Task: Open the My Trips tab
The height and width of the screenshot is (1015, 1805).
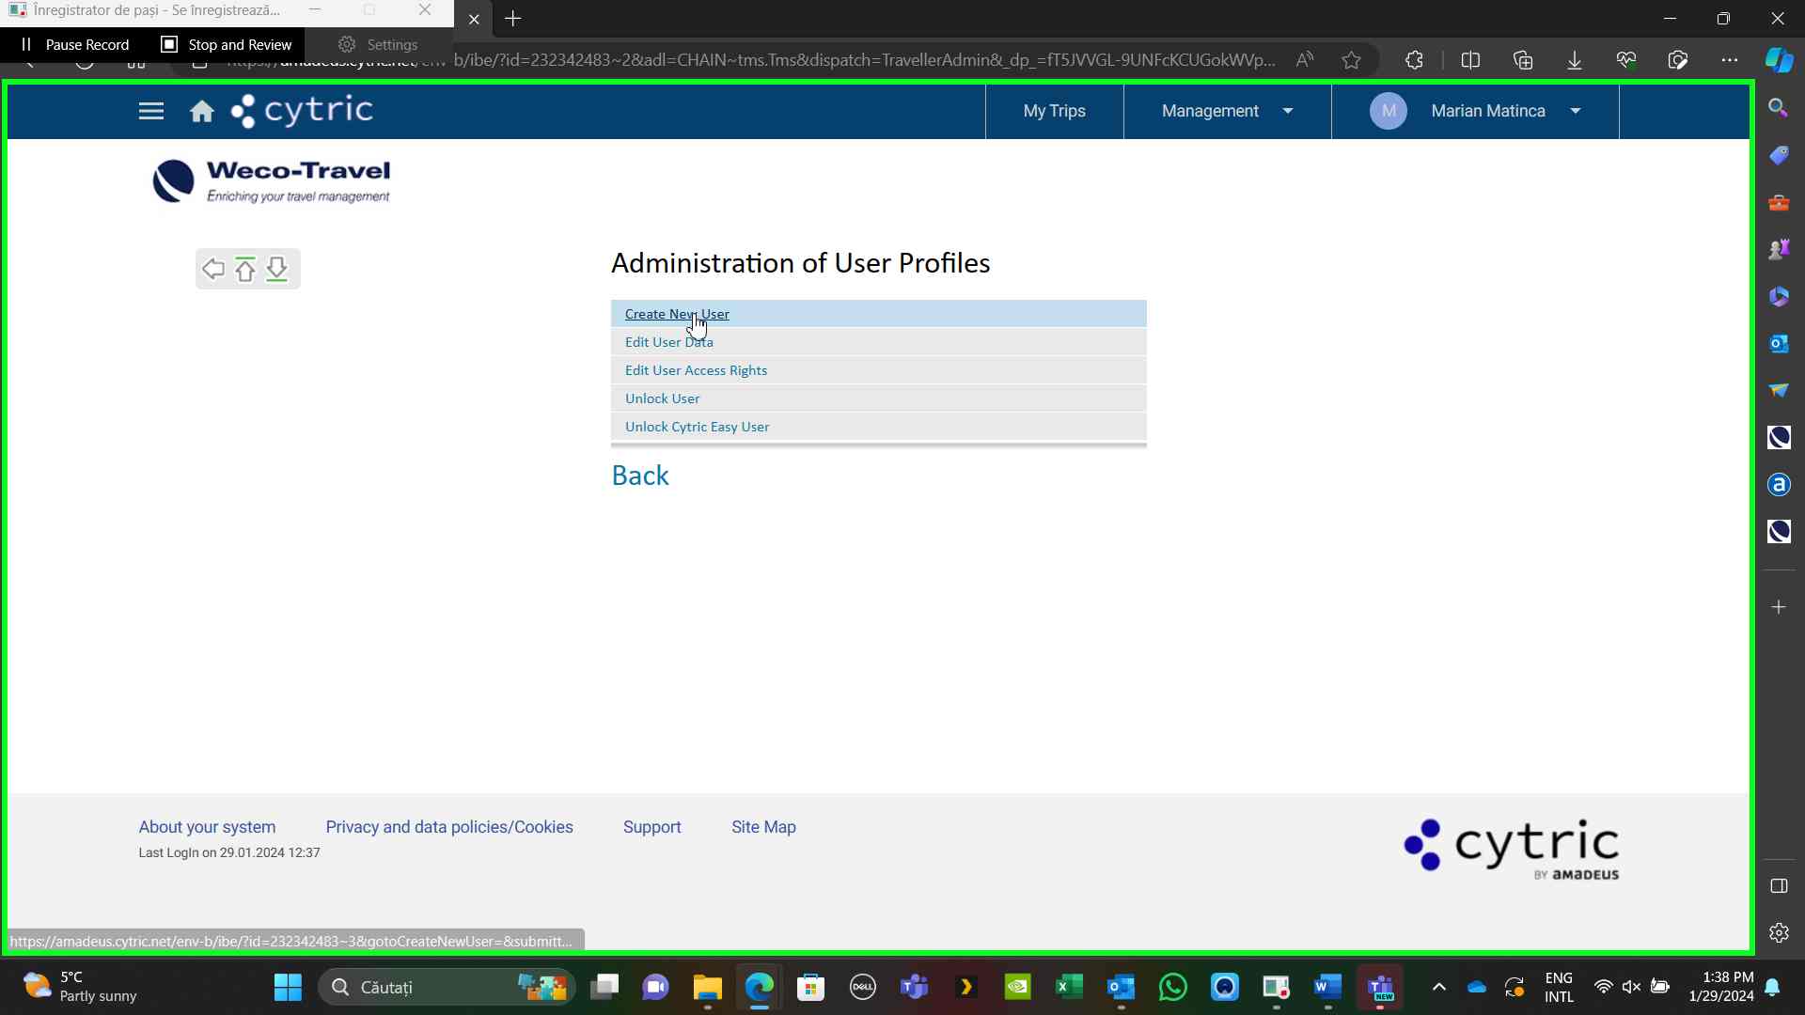Action: click(1054, 111)
